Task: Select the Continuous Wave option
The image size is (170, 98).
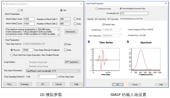Action: (96, 9)
